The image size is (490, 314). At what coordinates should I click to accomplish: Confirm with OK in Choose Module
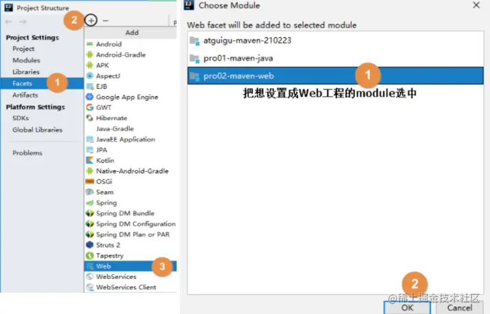407,308
